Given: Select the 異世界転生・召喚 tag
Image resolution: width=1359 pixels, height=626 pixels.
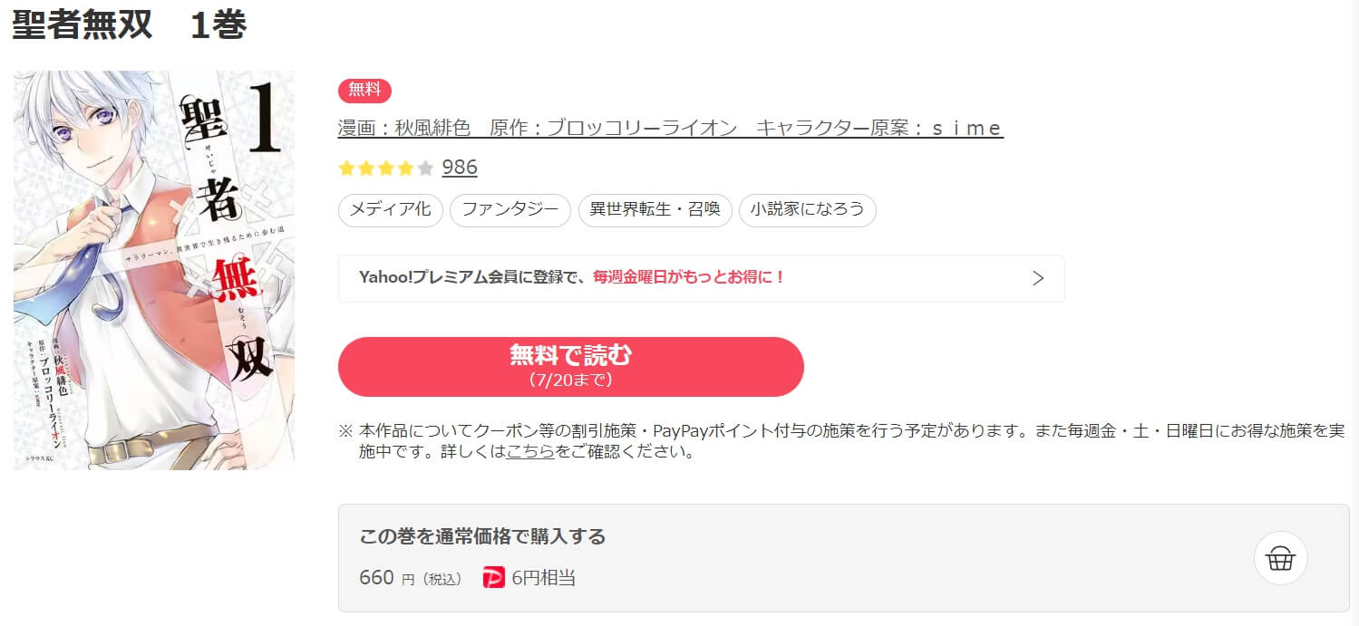Looking at the screenshot, I should tap(655, 210).
